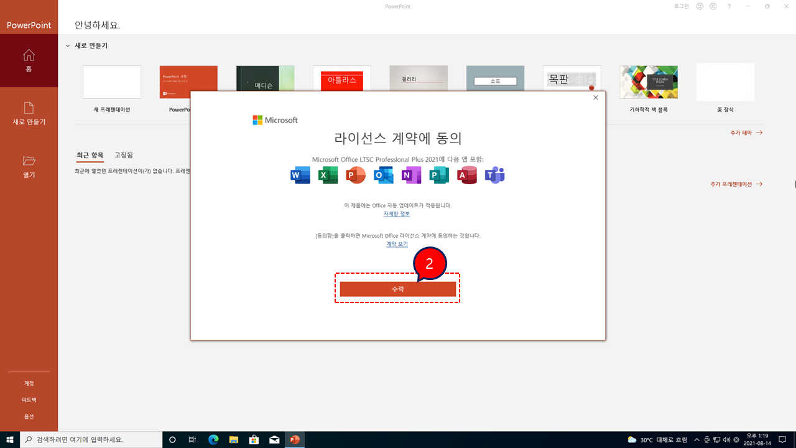Select the 새 프레젠테이션 blank template
The height and width of the screenshot is (448, 796).
tap(112, 82)
